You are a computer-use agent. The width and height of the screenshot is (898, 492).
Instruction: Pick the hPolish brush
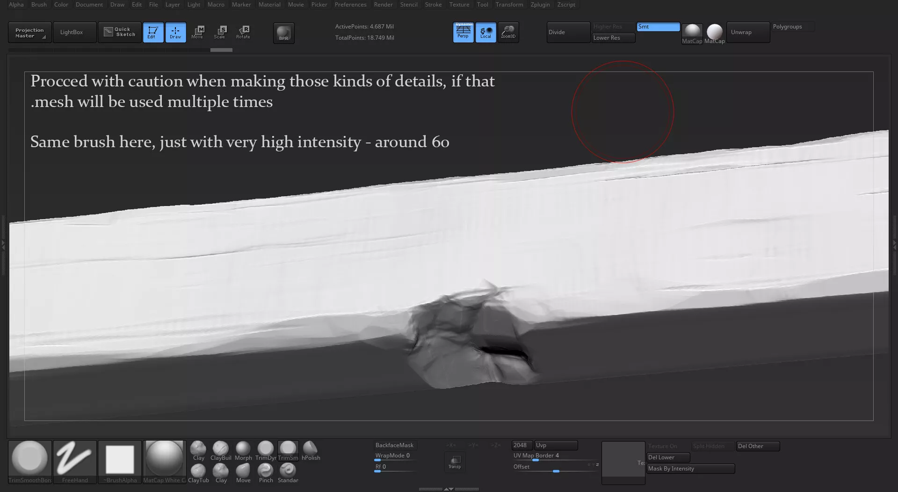coord(310,449)
